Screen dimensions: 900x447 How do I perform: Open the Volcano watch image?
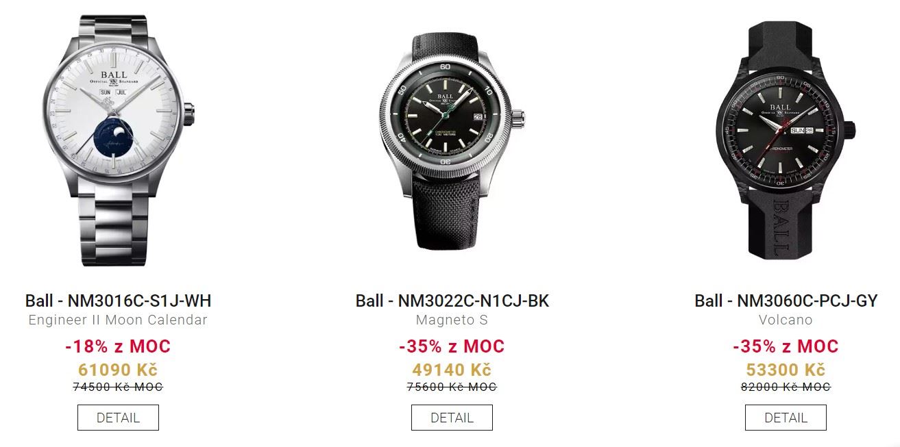(x=786, y=140)
